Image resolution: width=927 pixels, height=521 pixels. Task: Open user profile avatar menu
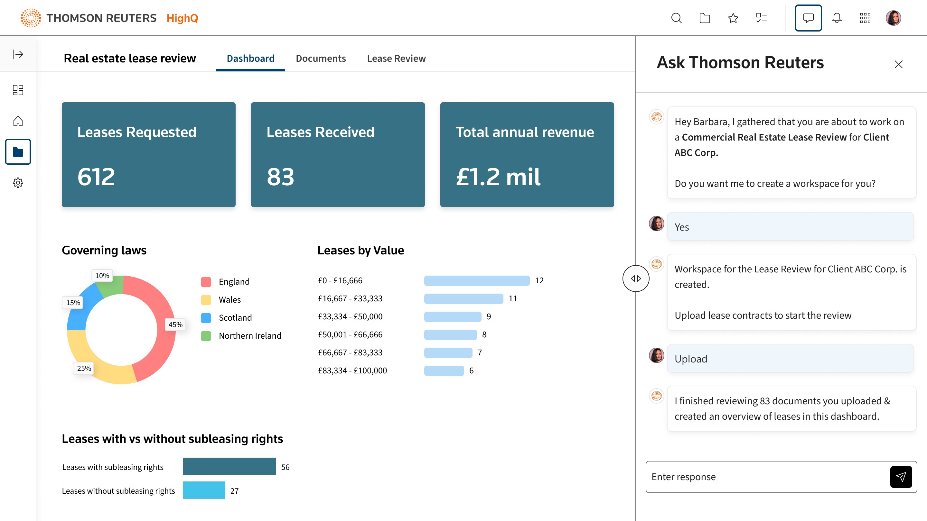click(x=893, y=18)
